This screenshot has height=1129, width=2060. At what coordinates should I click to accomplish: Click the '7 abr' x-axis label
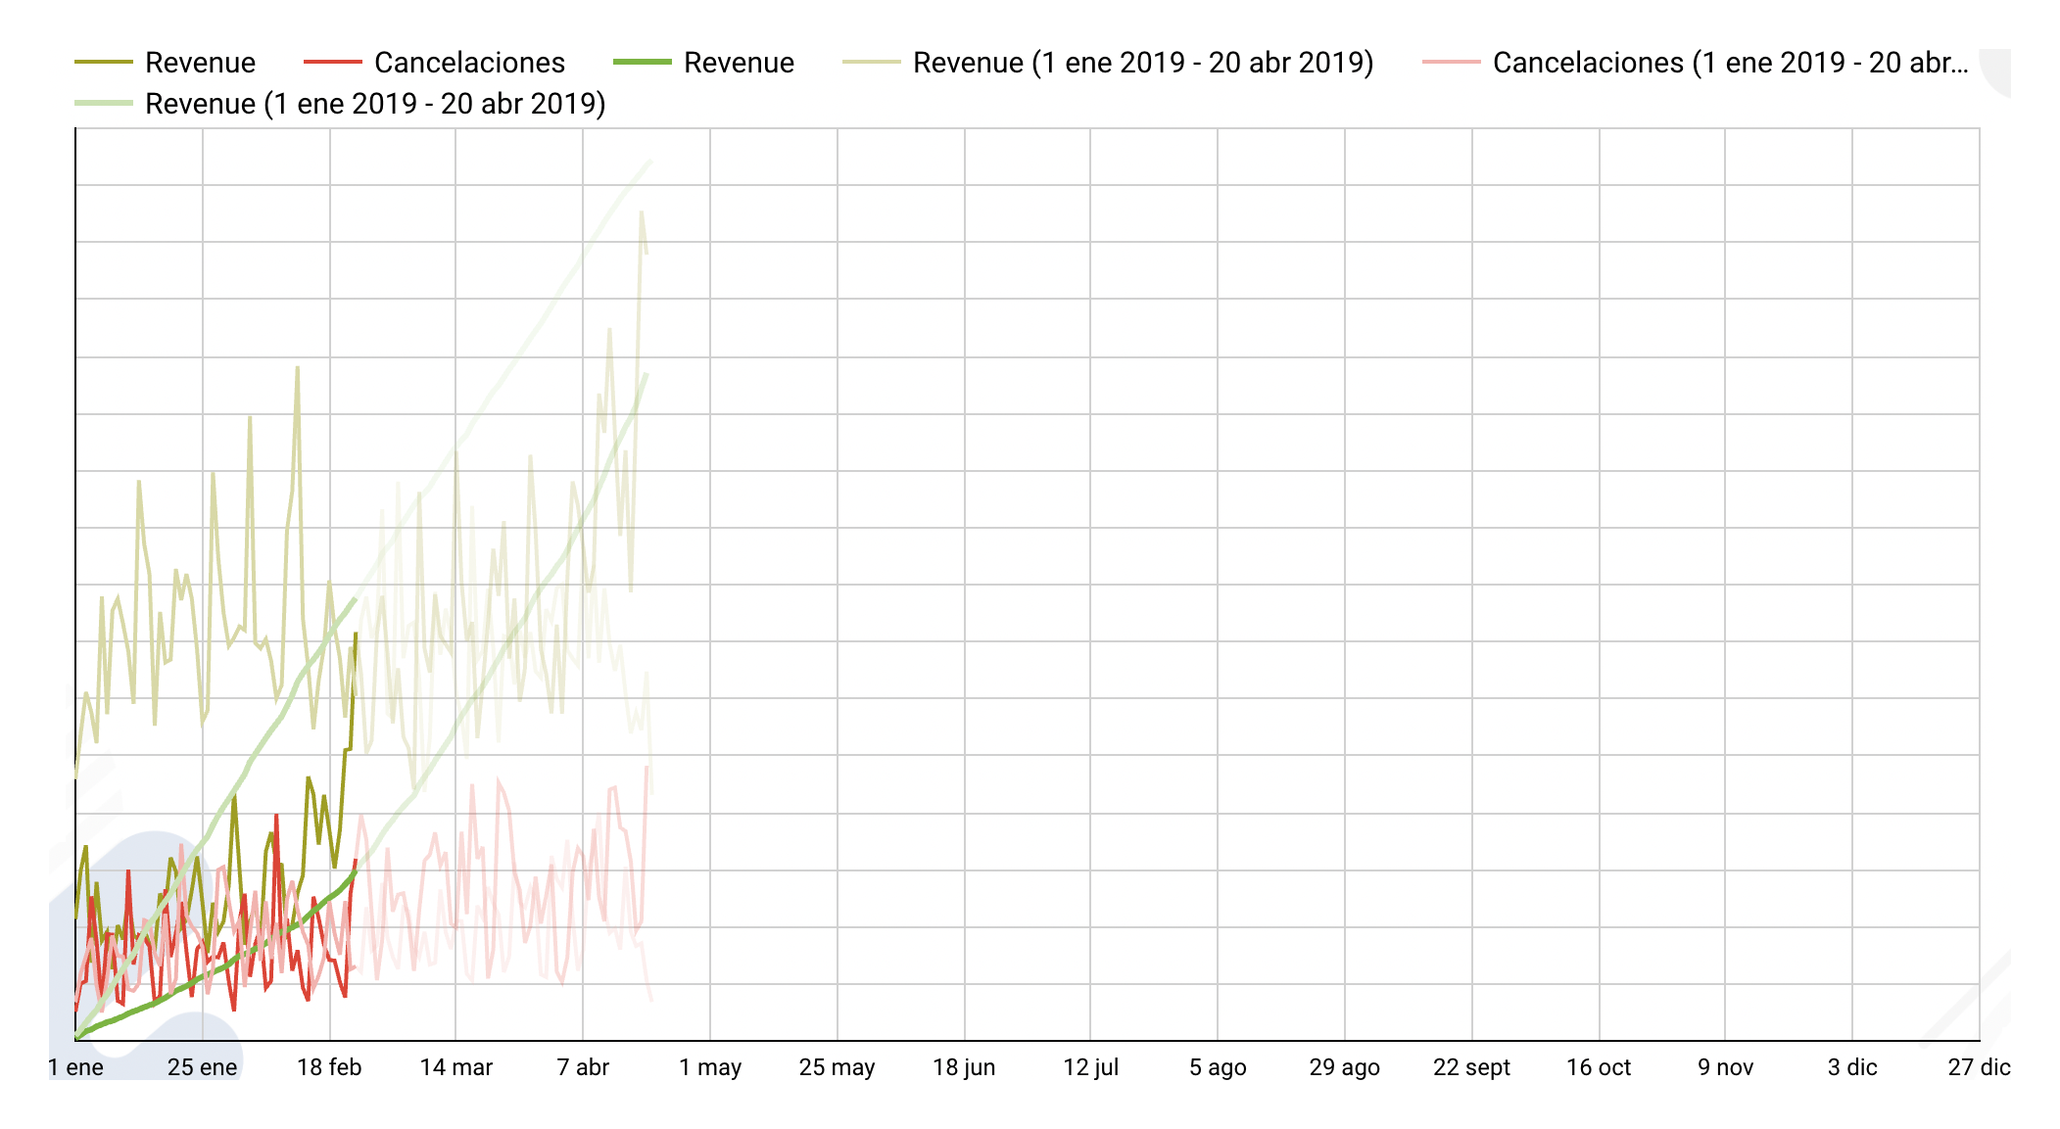[x=583, y=1067]
